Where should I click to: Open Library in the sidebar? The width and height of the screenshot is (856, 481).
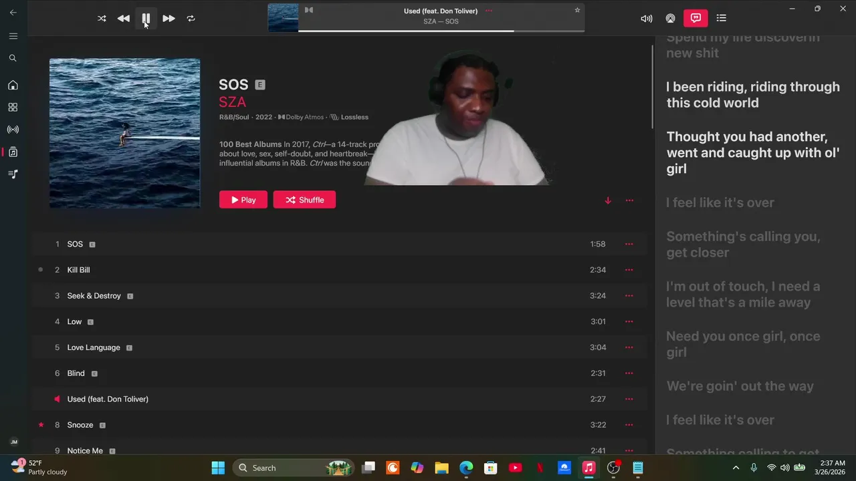tap(13, 152)
